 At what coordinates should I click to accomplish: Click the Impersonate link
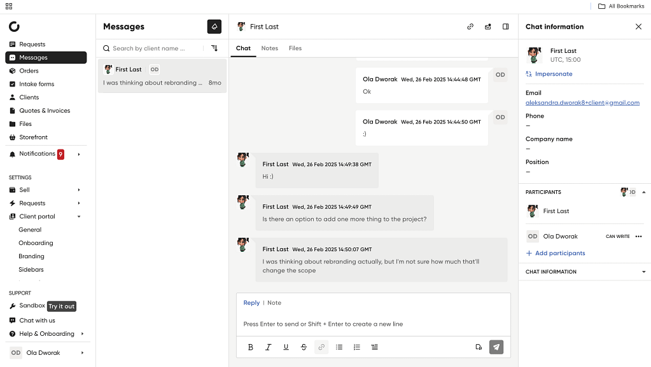point(549,74)
